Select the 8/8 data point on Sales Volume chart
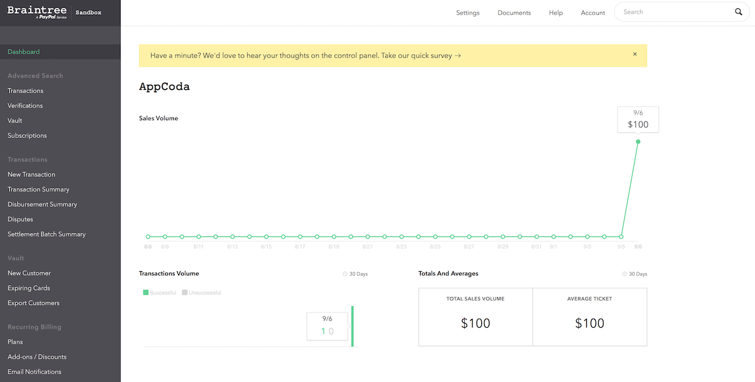This screenshot has width=755, height=382. pyautogui.click(x=148, y=236)
